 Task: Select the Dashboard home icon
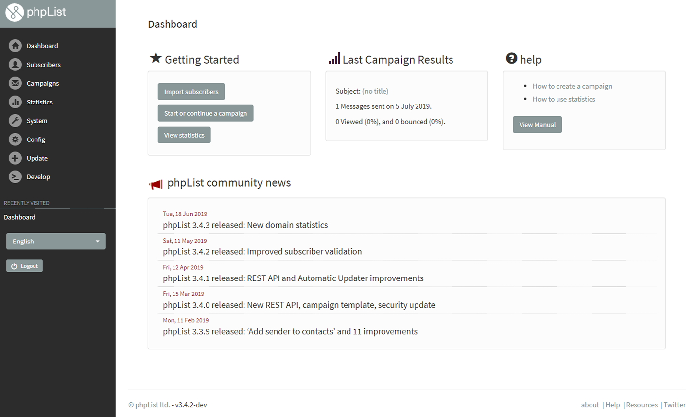click(x=14, y=45)
